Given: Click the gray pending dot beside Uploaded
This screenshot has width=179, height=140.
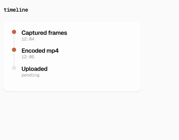Looking at the screenshot, I should 14,68.
